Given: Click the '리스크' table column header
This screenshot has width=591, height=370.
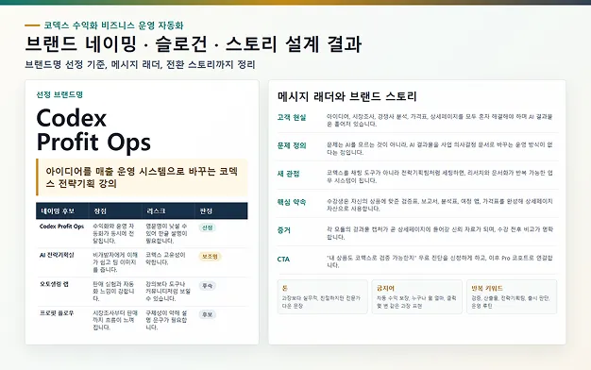Looking at the screenshot, I should (156, 211).
